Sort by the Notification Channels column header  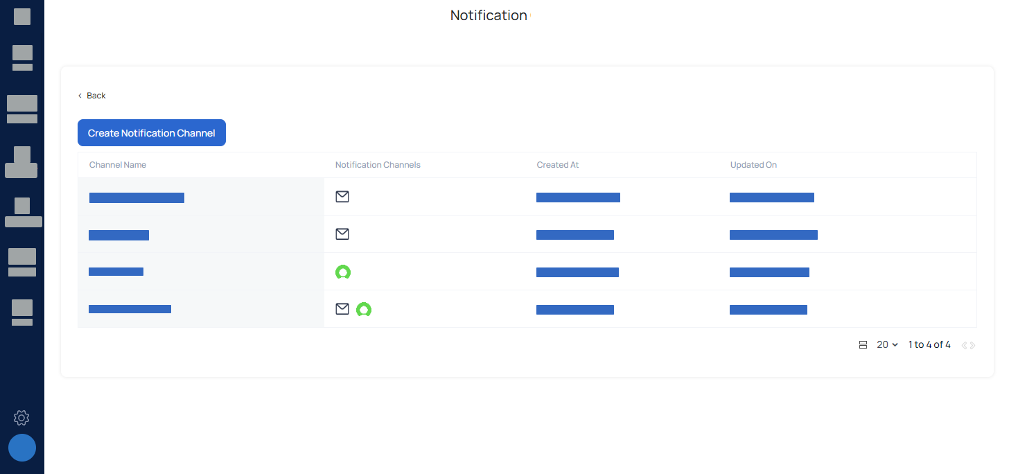(x=378, y=165)
